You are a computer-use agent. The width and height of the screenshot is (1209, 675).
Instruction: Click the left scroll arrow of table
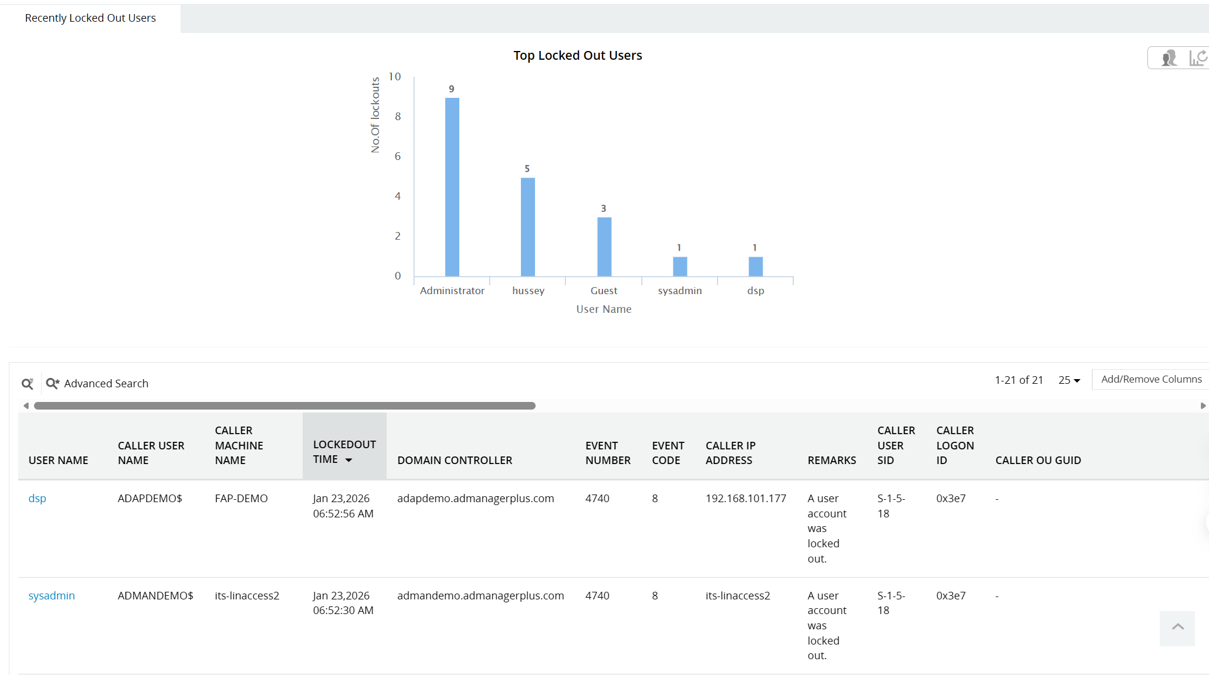(26, 405)
